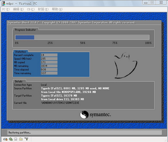This screenshot has height=142, width=168.
Task: Minimize the Virtual PC window
Action: pos(146,3)
